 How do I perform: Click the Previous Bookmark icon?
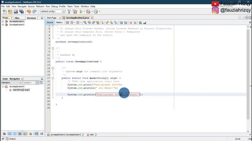pos(107,23)
